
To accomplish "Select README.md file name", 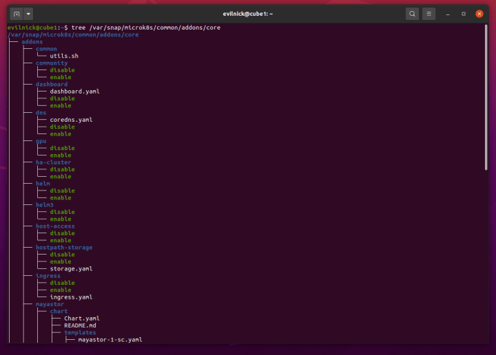I will [80, 325].
